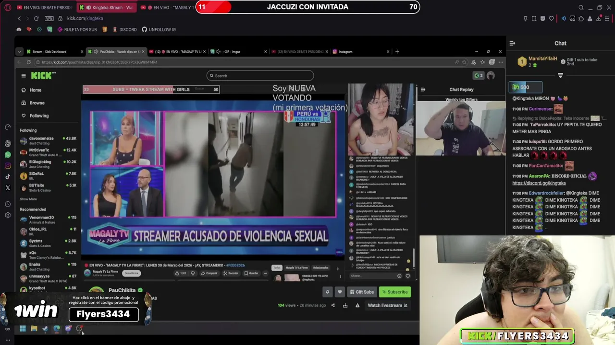This screenshot has height=345, width=615.
Task: Open TikTok in the Opera sidebar
Action: pos(8,177)
